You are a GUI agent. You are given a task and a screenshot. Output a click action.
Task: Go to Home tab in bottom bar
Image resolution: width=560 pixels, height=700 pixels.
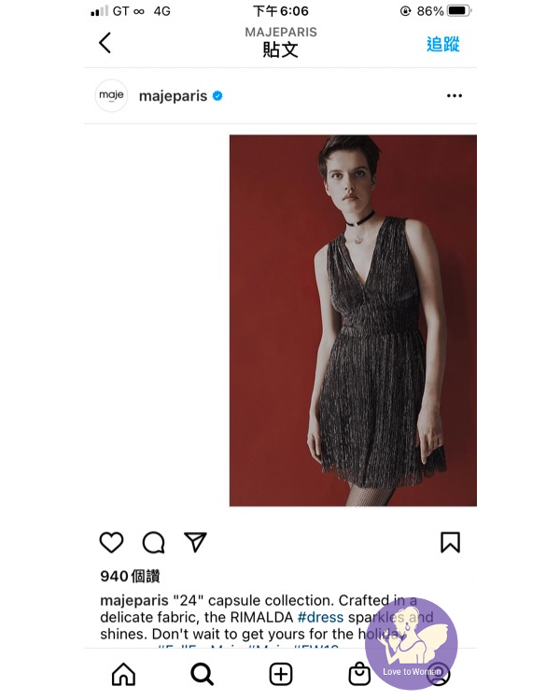(123, 674)
